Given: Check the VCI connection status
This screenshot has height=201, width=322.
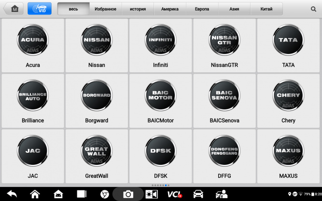Looking at the screenshot, I should pyautogui.click(x=175, y=194).
